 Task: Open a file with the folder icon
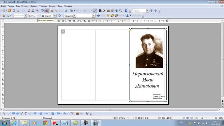point(10,11)
